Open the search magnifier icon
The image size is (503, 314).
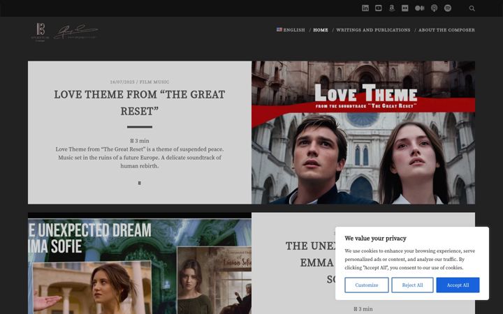(472, 8)
